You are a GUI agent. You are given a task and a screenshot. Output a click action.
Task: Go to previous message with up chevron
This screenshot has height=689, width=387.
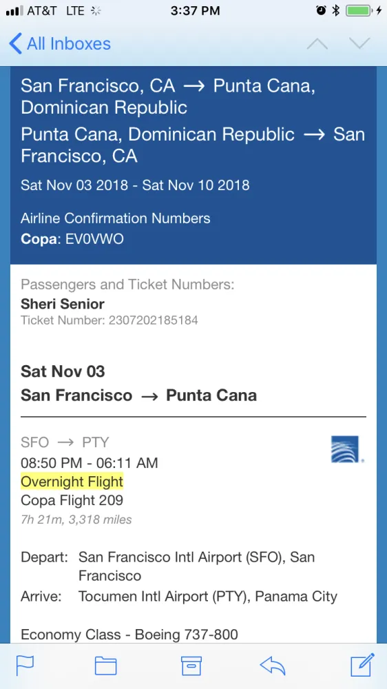pos(317,43)
